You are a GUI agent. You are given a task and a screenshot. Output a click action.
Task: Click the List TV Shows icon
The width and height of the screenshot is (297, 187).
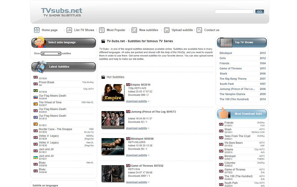[69, 30]
